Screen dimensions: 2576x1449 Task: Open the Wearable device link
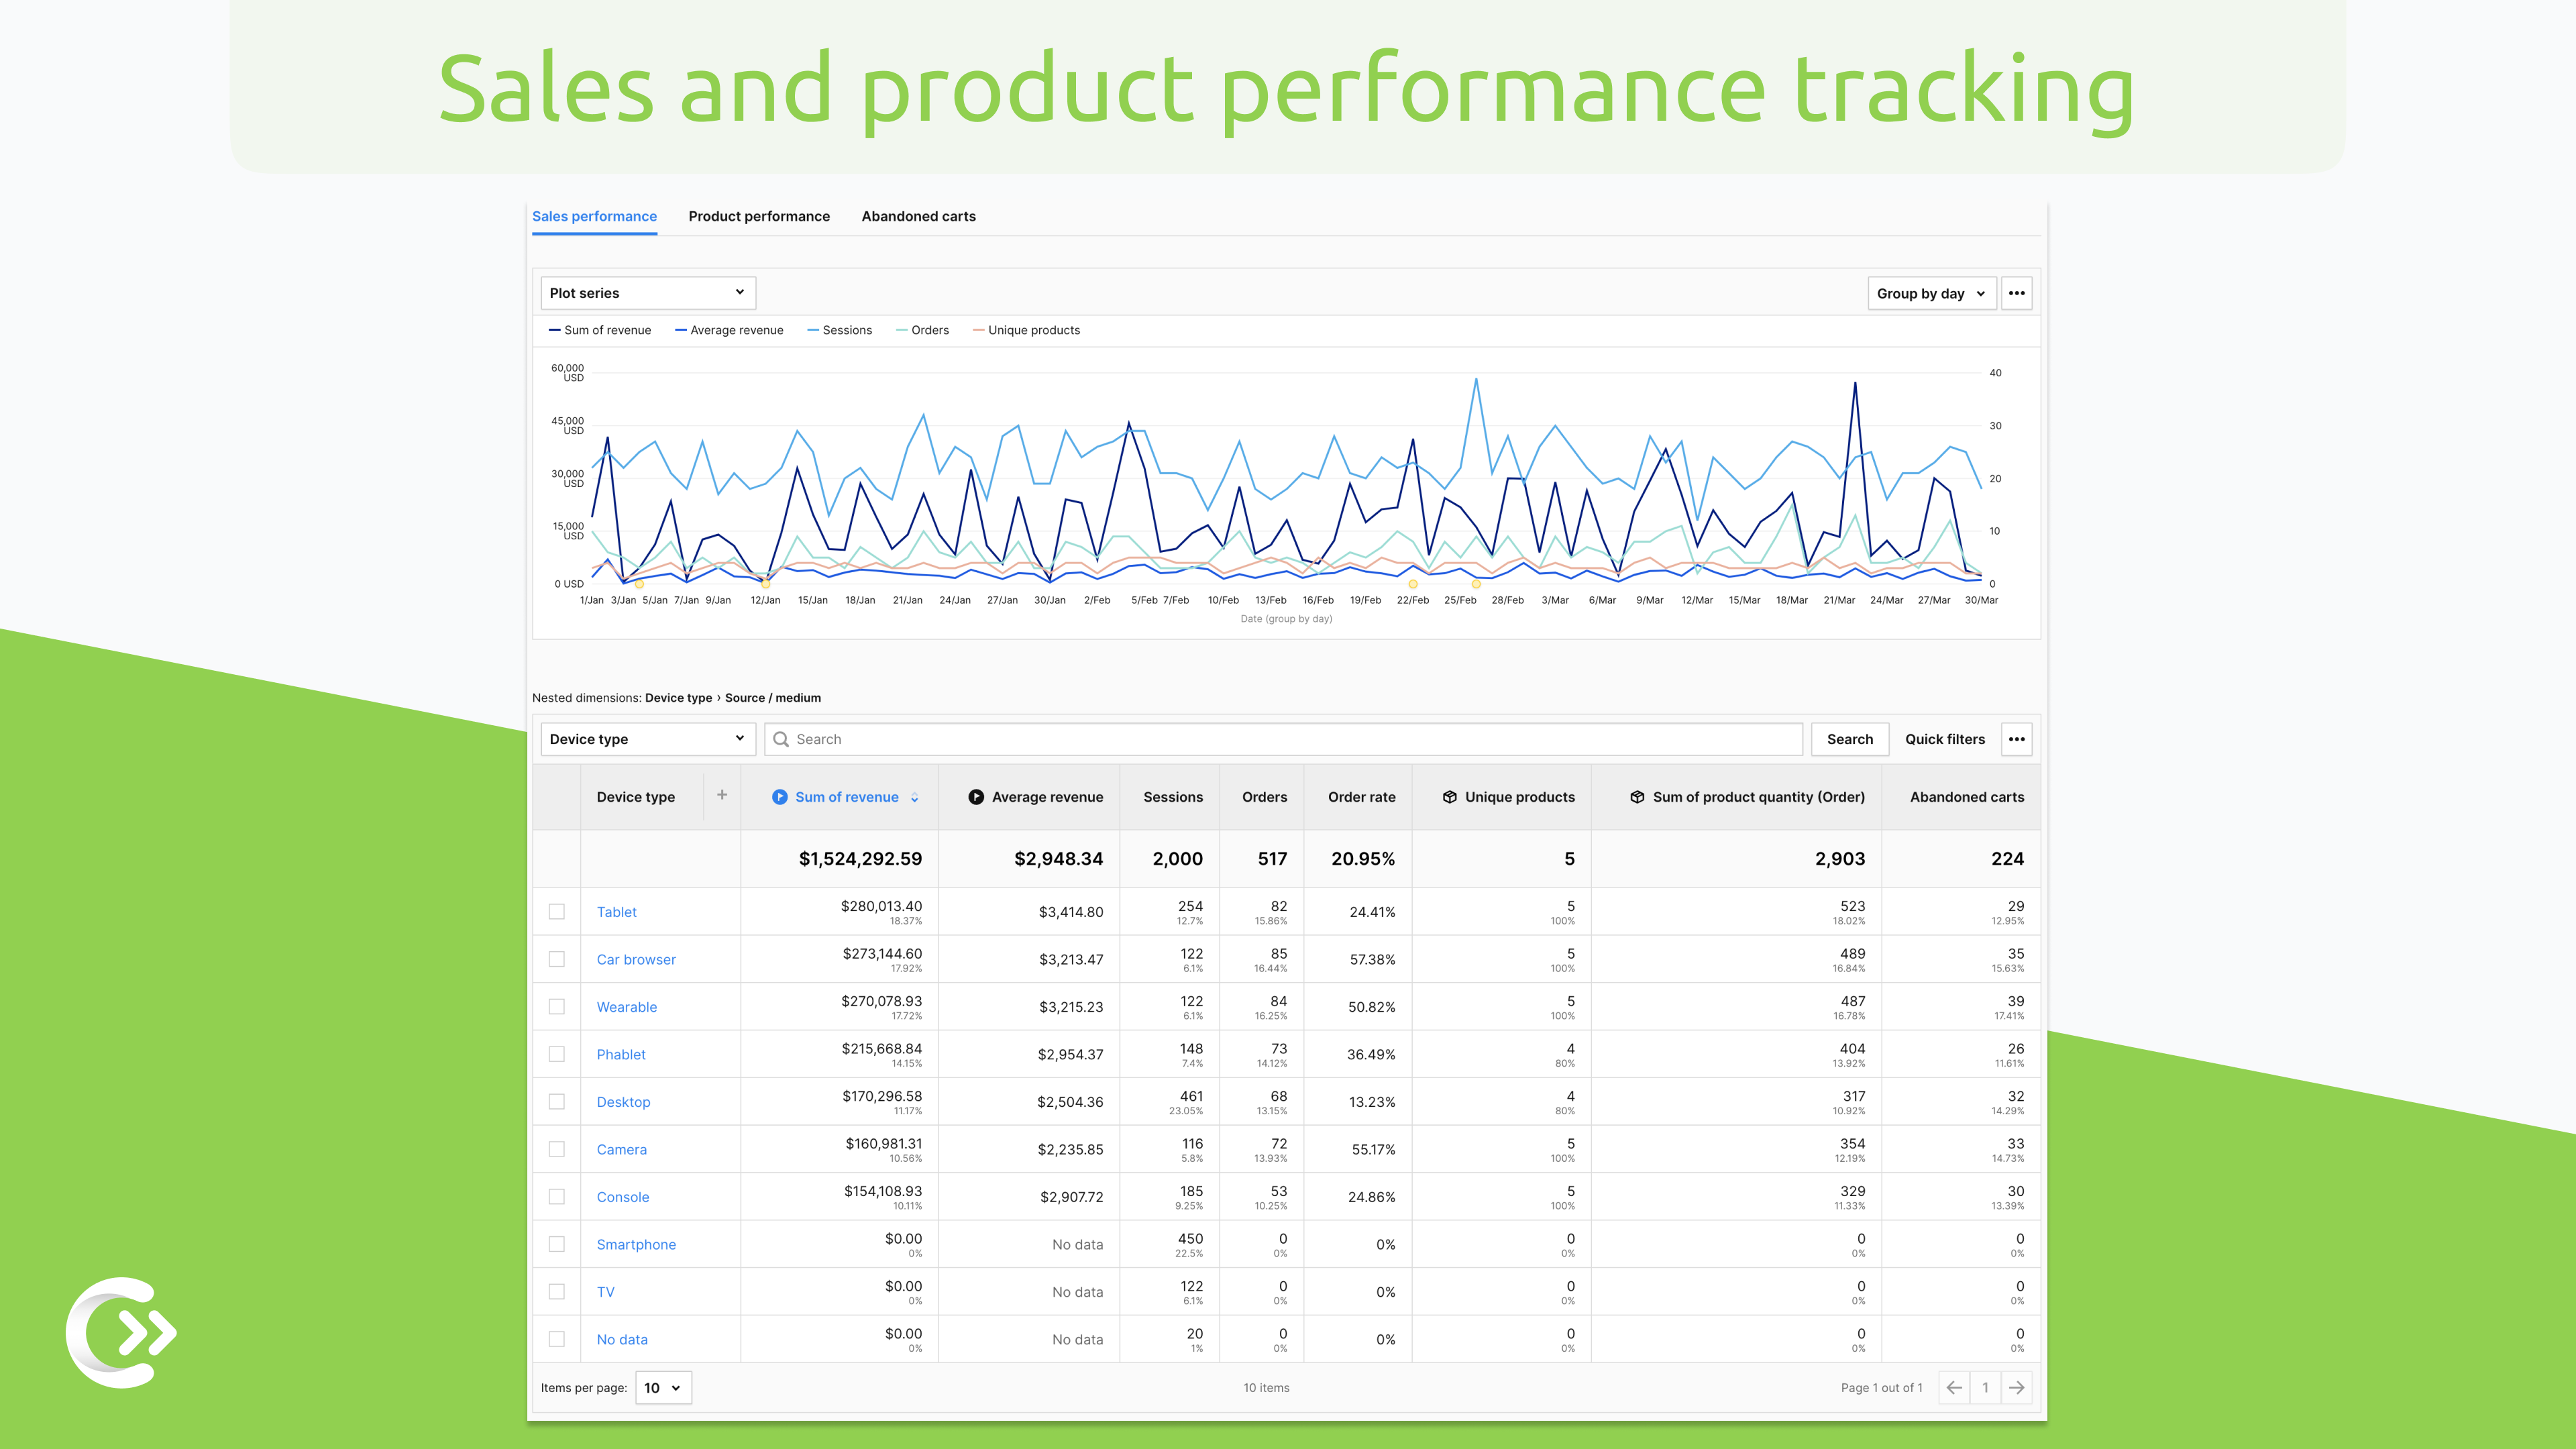[626, 1007]
